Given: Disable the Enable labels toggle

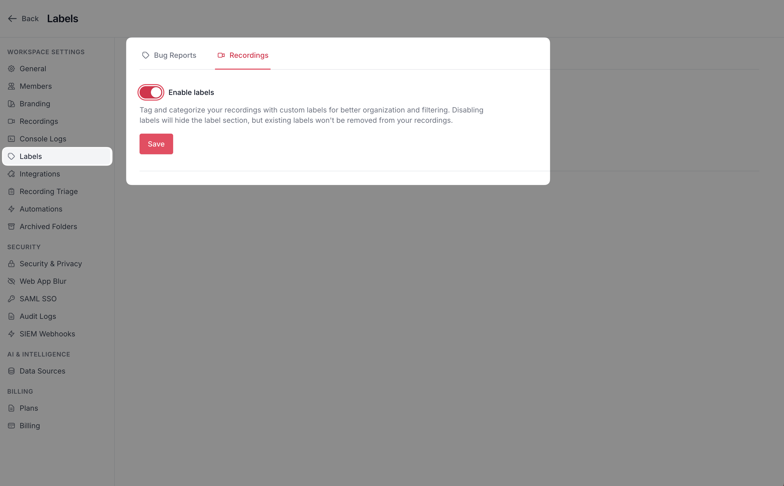Looking at the screenshot, I should pos(151,92).
